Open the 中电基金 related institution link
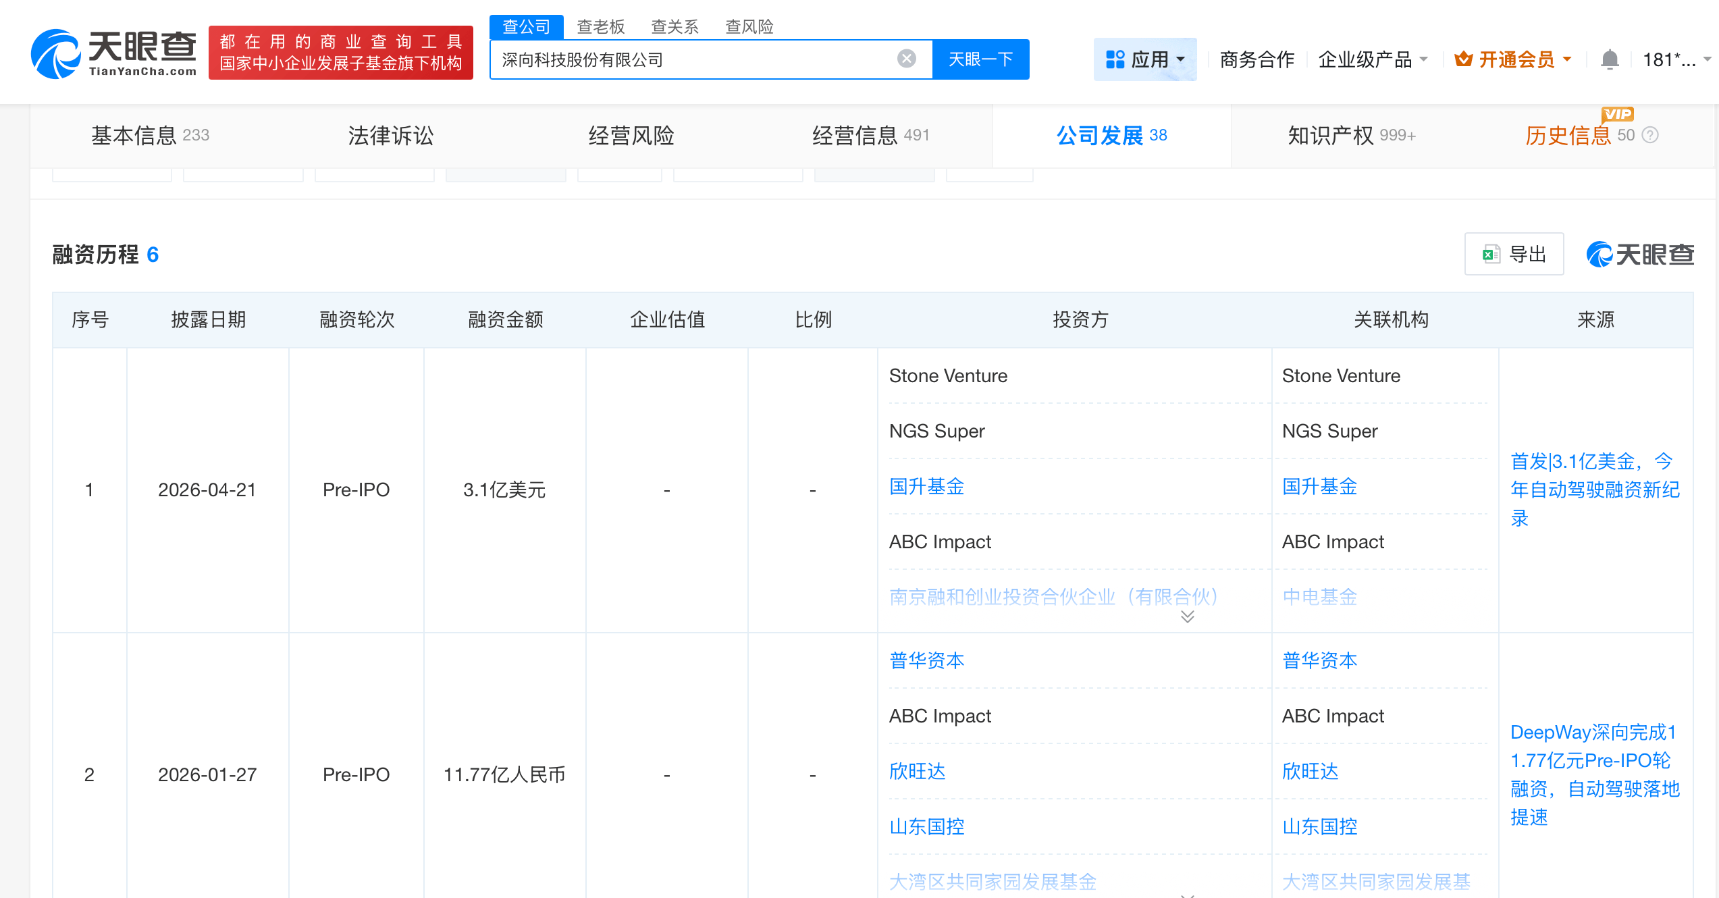Screen dimensions: 1719x898 pyautogui.click(x=1320, y=597)
